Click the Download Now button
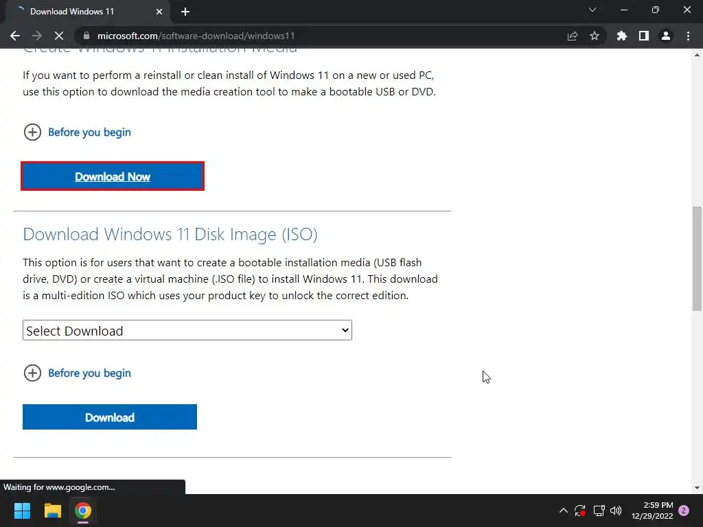Image resolution: width=703 pixels, height=527 pixels. (113, 176)
